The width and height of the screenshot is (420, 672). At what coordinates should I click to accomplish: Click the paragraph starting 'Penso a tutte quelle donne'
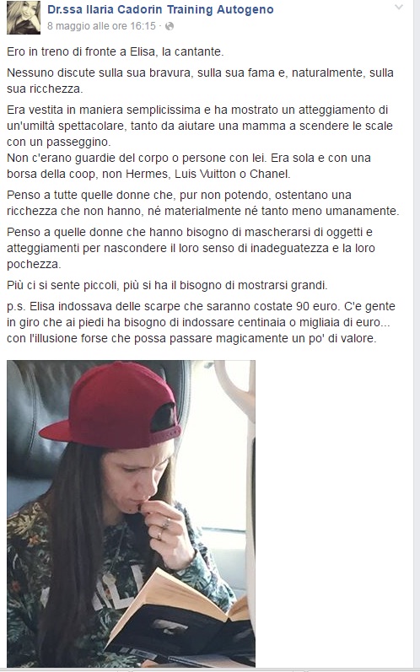(203, 202)
